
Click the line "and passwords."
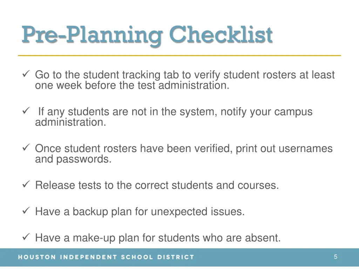[x=73, y=159]
